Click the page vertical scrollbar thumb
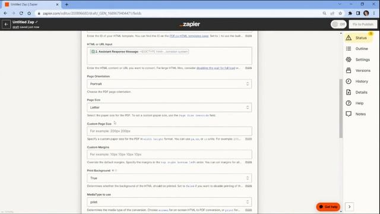This screenshot has height=214, width=380. [341, 108]
